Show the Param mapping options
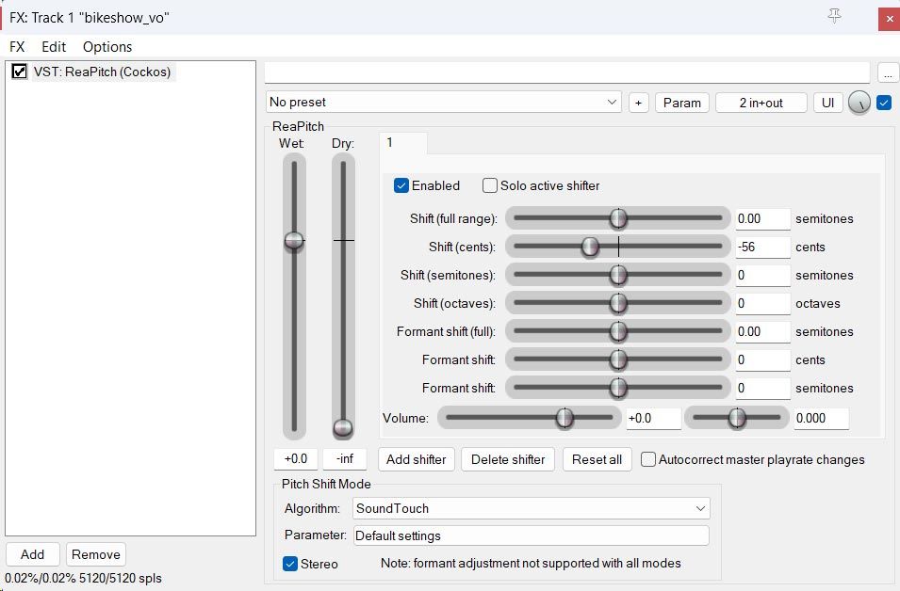Image resolution: width=900 pixels, height=591 pixels. click(681, 103)
